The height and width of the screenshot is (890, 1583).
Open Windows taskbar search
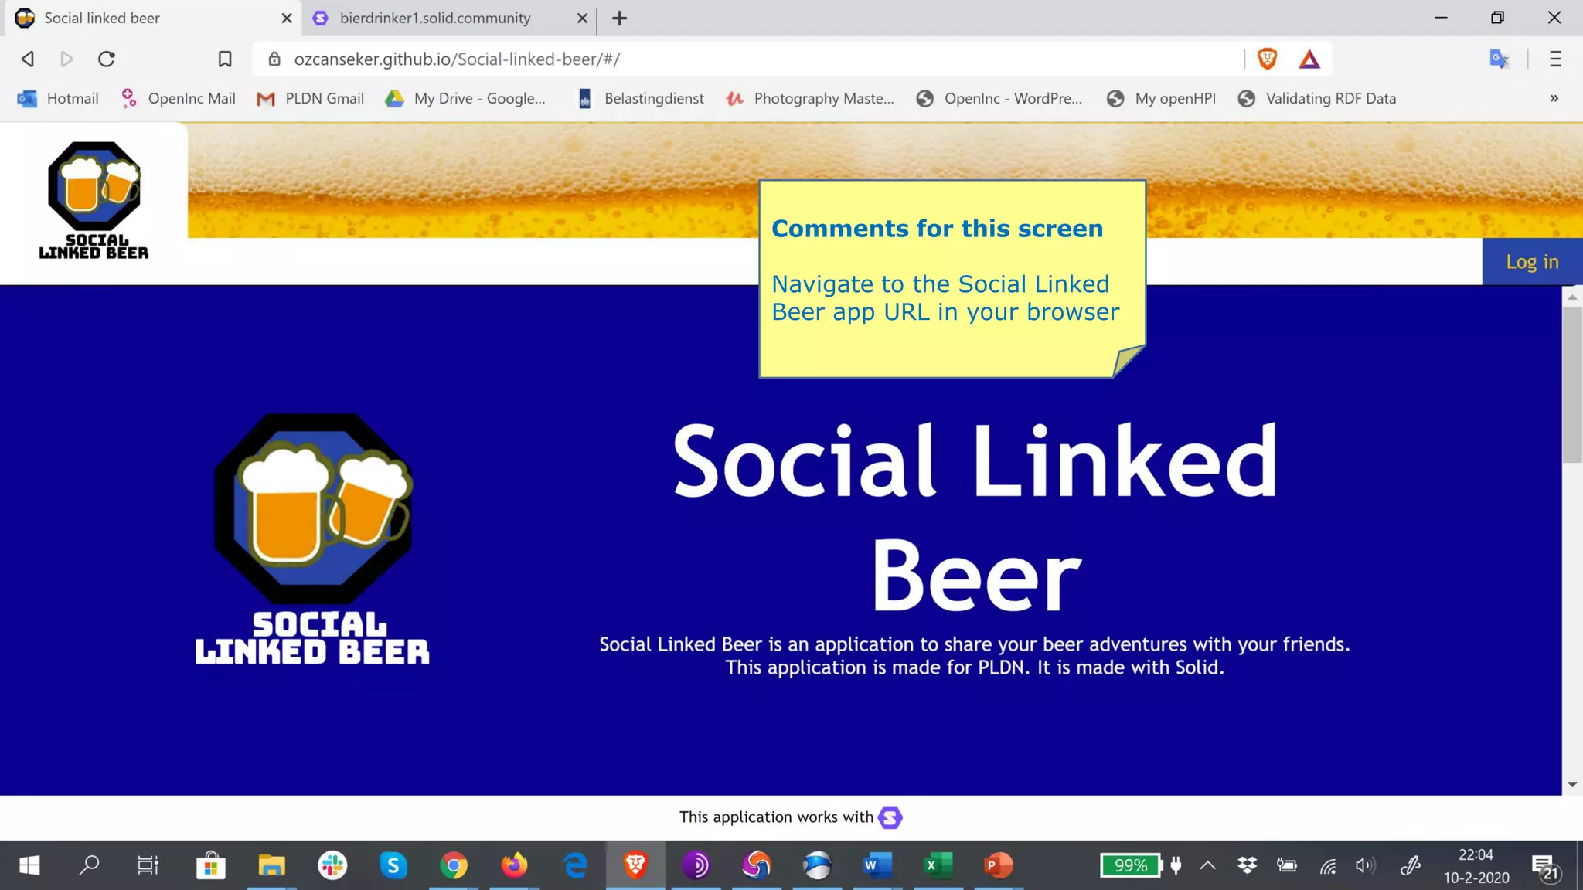point(89,865)
